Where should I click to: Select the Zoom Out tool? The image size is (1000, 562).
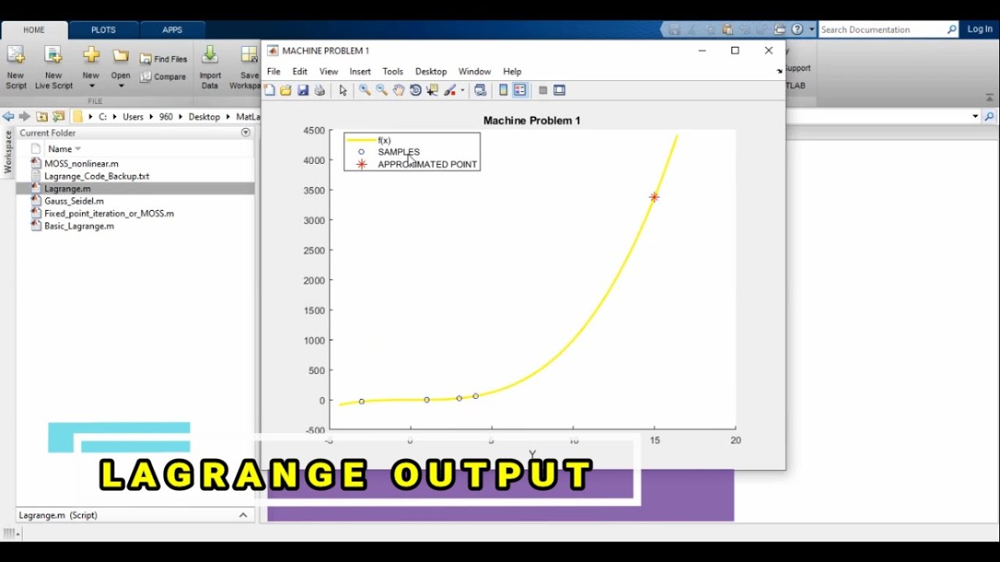click(x=382, y=91)
